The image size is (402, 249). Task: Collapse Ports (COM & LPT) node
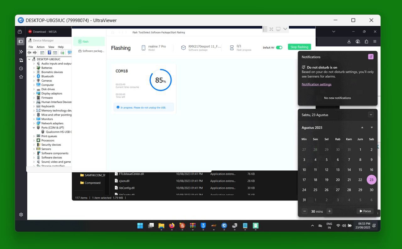coord(34,128)
